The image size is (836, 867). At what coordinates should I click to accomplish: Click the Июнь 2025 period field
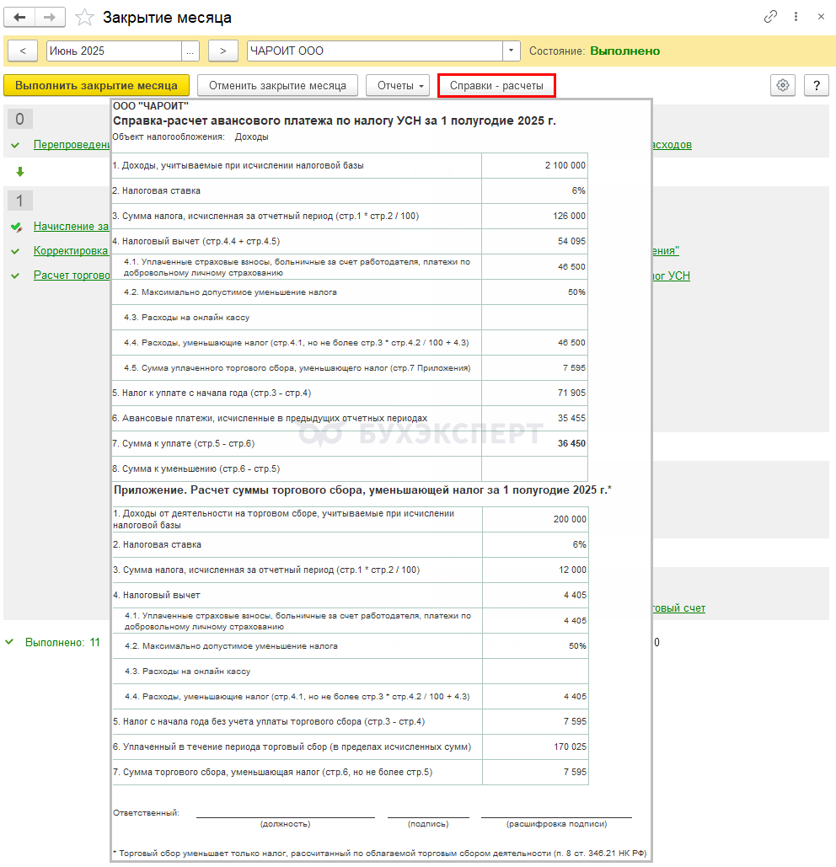[114, 51]
